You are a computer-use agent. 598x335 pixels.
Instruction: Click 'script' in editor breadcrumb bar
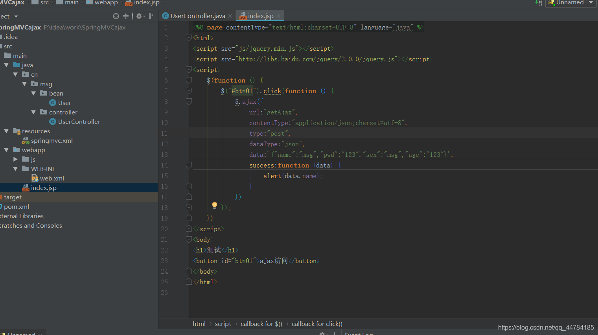(x=223, y=324)
